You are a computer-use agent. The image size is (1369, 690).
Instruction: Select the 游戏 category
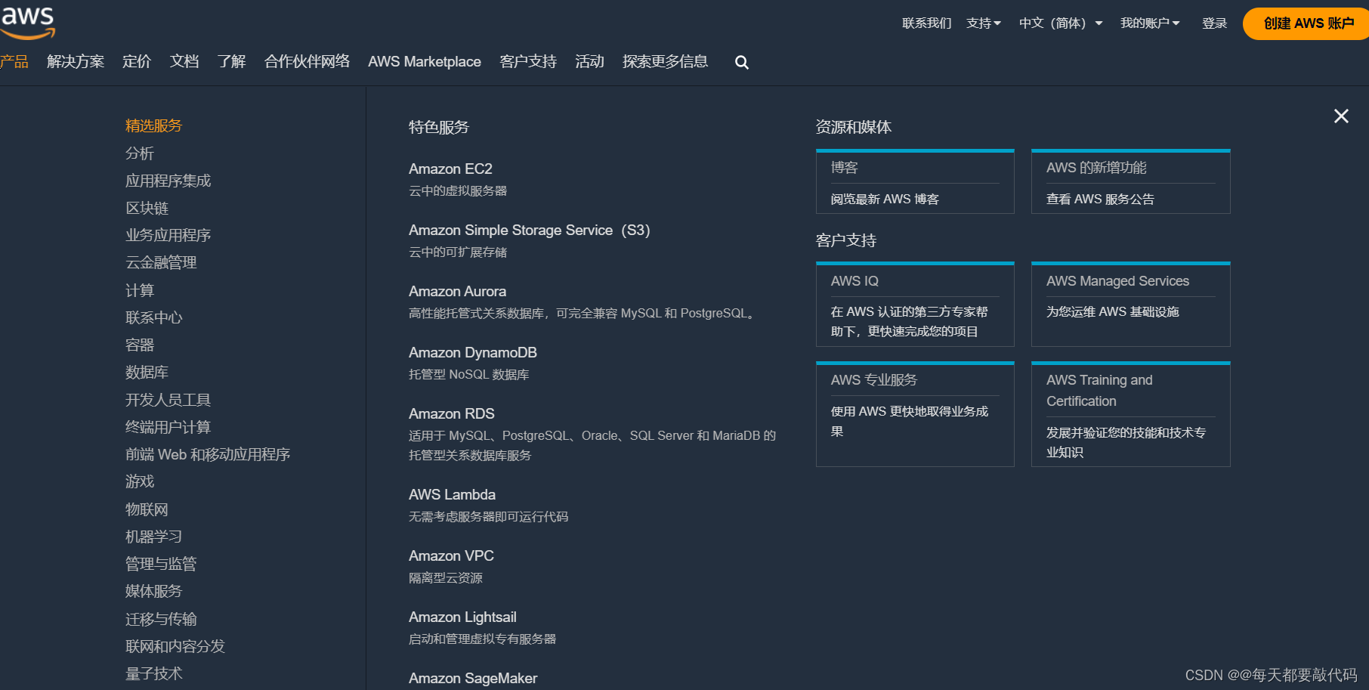pyautogui.click(x=140, y=481)
